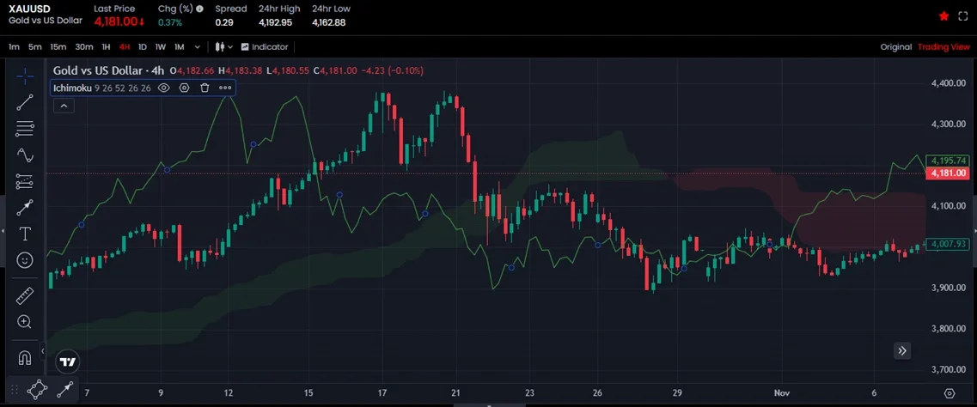Delete the Ichimoku indicator with trash icon
This screenshot has height=407, width=977.
pos(205,88)
